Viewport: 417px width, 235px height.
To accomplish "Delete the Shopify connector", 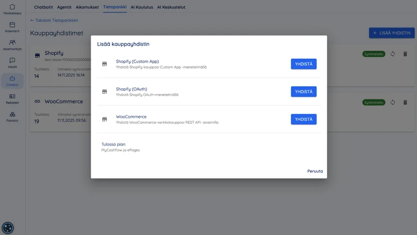I will pyautogui.click(x=405, y=54).
